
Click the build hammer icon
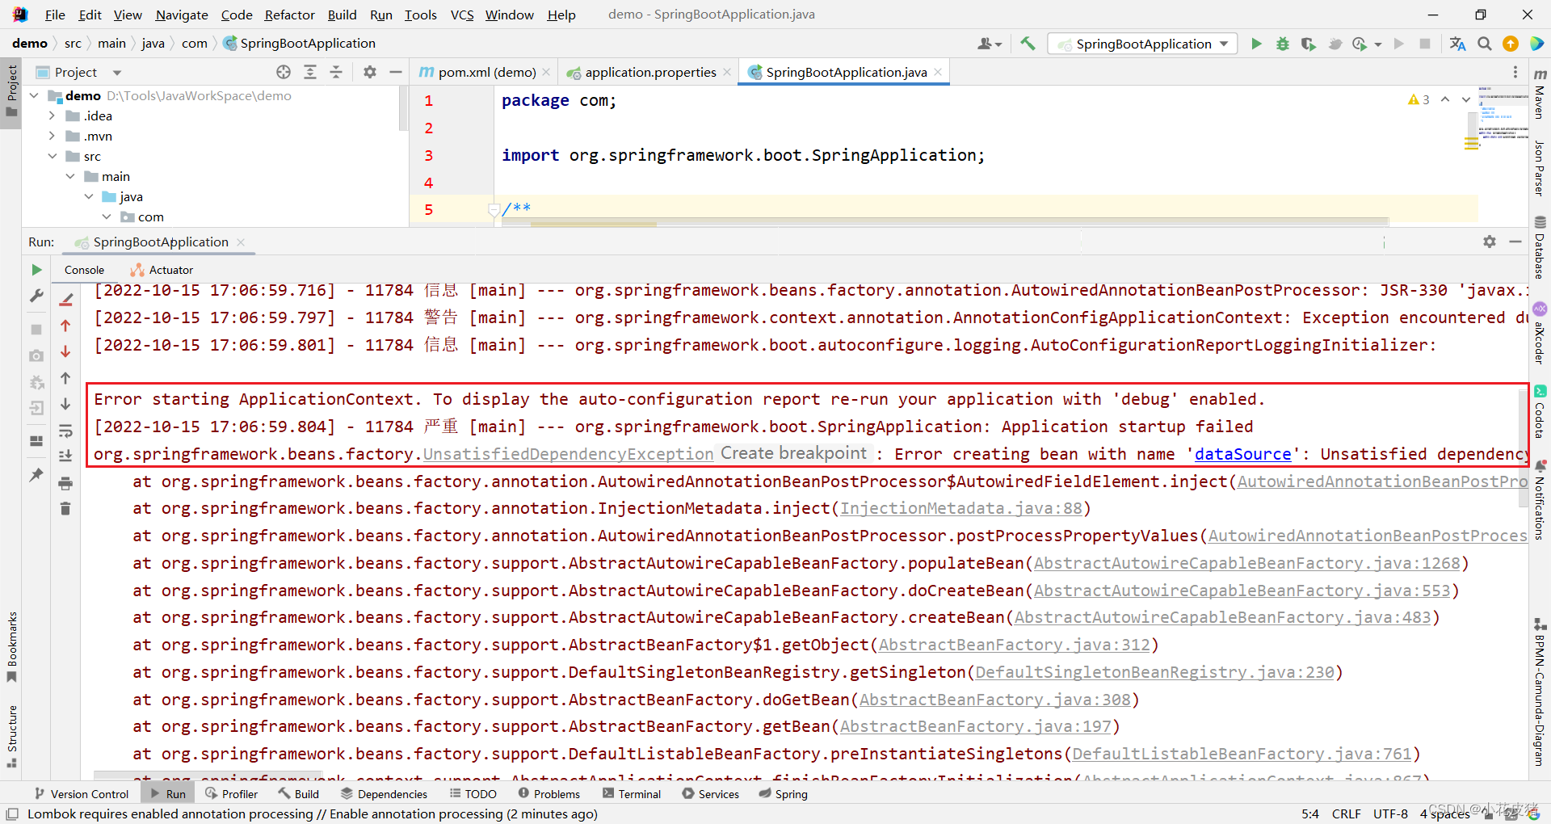pos(1028,44)
